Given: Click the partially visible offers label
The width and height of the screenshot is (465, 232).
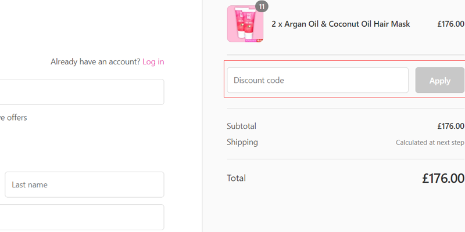Looking at the screenshot, I should coord(13,117).
